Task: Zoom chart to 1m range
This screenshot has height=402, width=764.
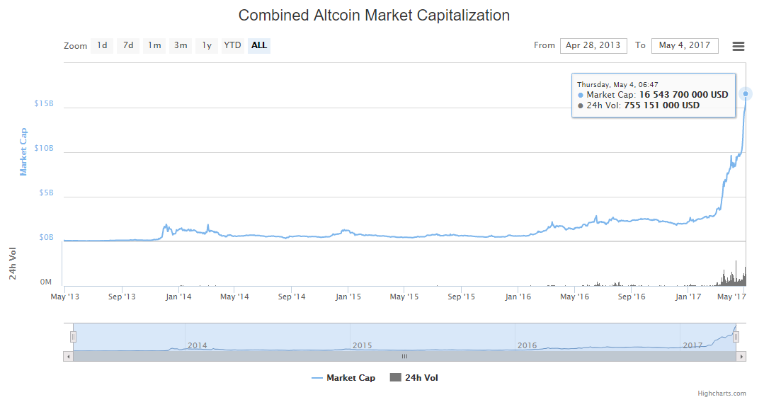Action: pyautogui.click(x=154, y=46)
